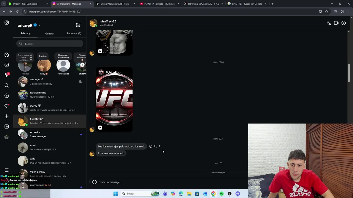Open the Natabenitezzz conversation
The width and height of the screenshot is (353, 198).
tap(50, 95)
